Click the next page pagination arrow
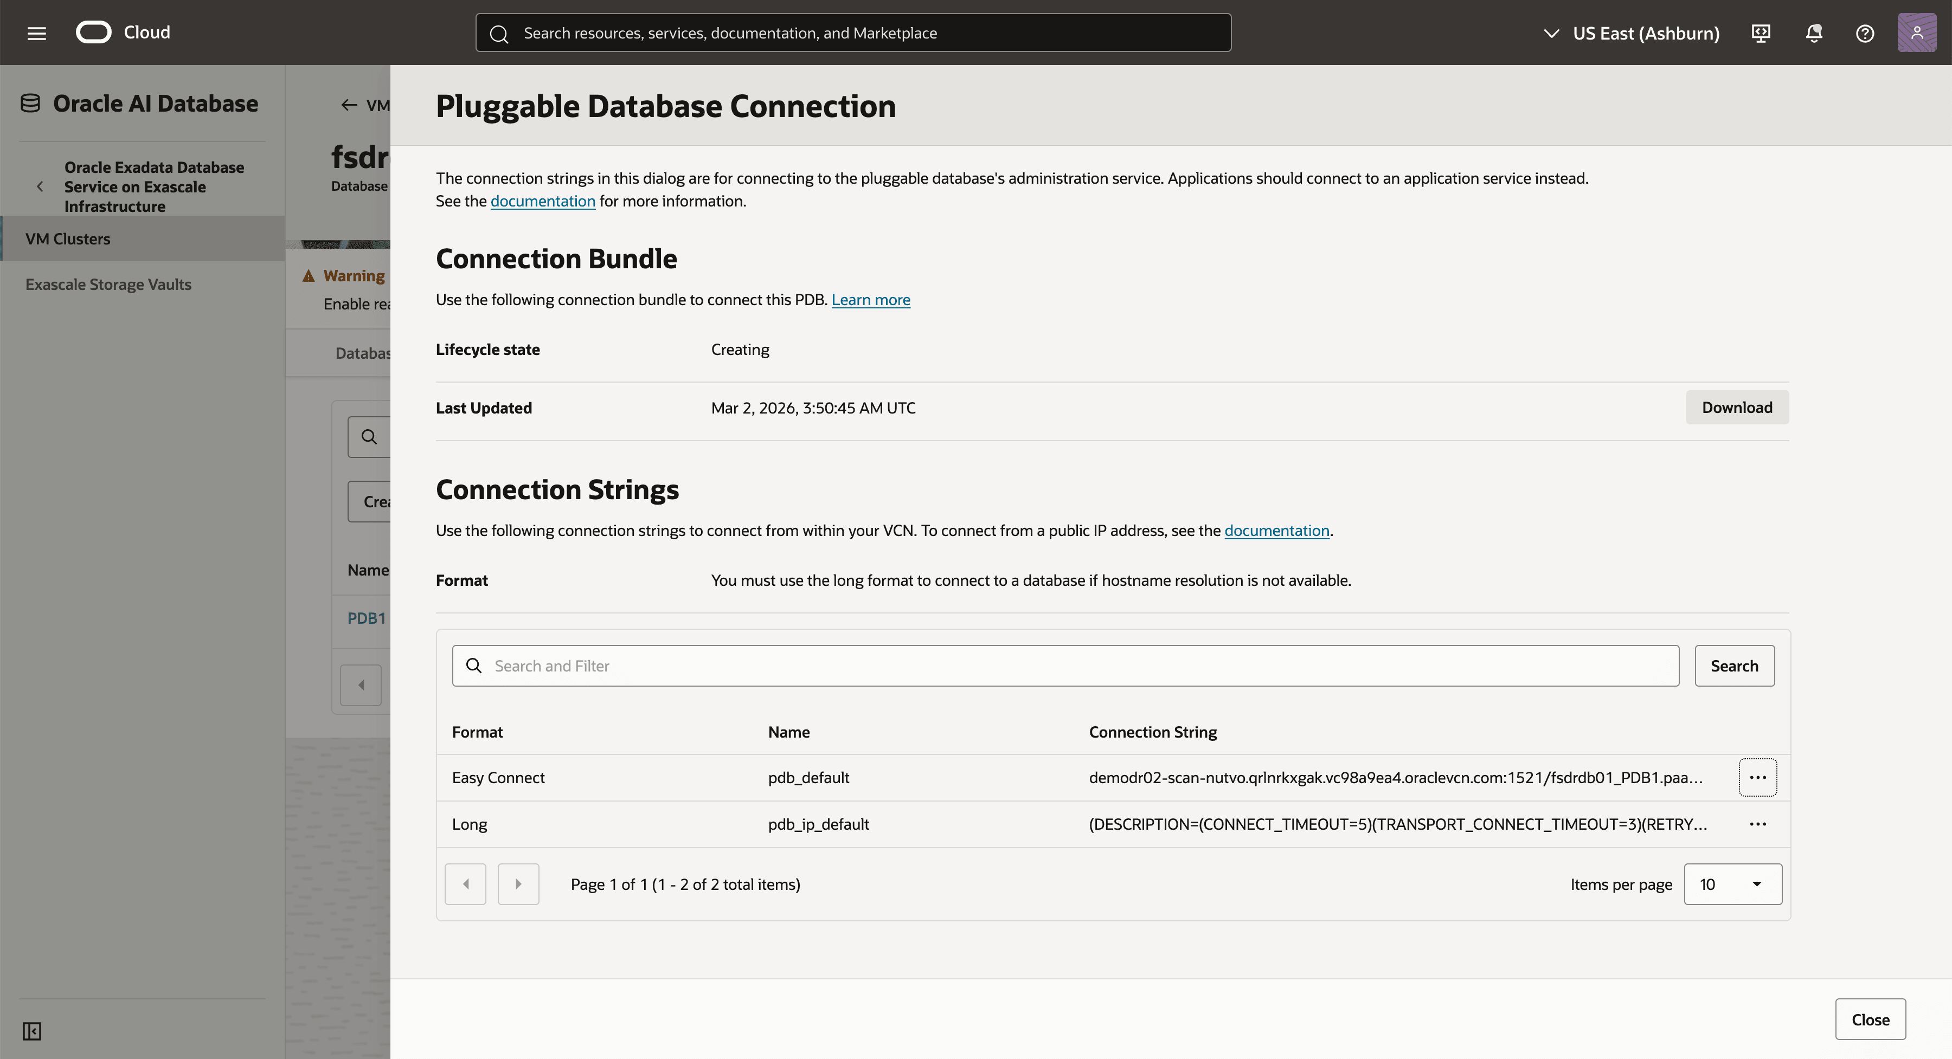Screen dimensions: 1952x1059 (518, 884)
